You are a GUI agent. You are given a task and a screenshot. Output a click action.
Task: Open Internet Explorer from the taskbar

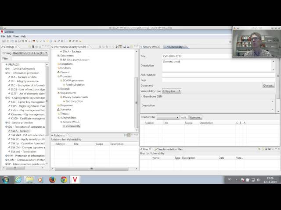coord(18,180)
